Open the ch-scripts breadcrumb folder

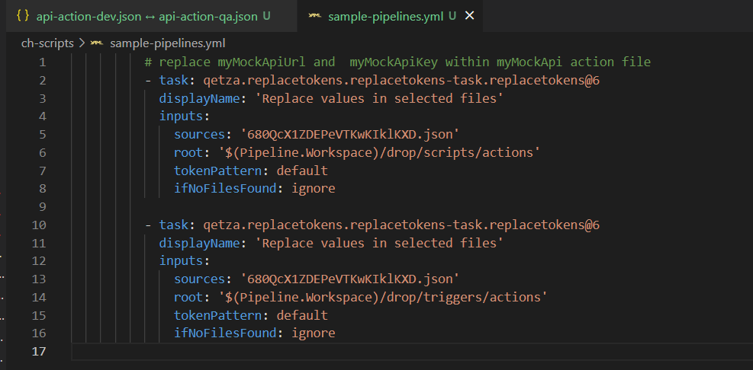pyautogui.click(x=47, y=43)
